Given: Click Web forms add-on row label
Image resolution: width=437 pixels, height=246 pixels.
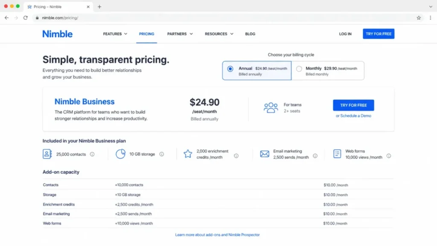Looking at the screenshot, I should point(52,223).
